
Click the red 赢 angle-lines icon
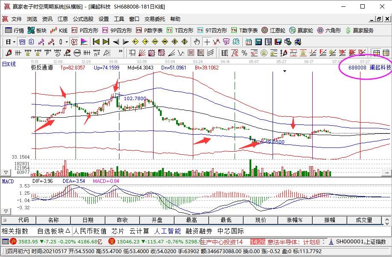[352, 53]
